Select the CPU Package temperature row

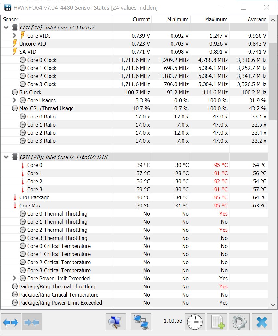click(x=135, y=197)
